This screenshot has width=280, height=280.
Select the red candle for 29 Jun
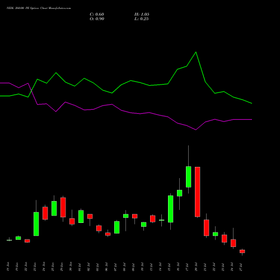pyautogui.click(x=63, y=207)
